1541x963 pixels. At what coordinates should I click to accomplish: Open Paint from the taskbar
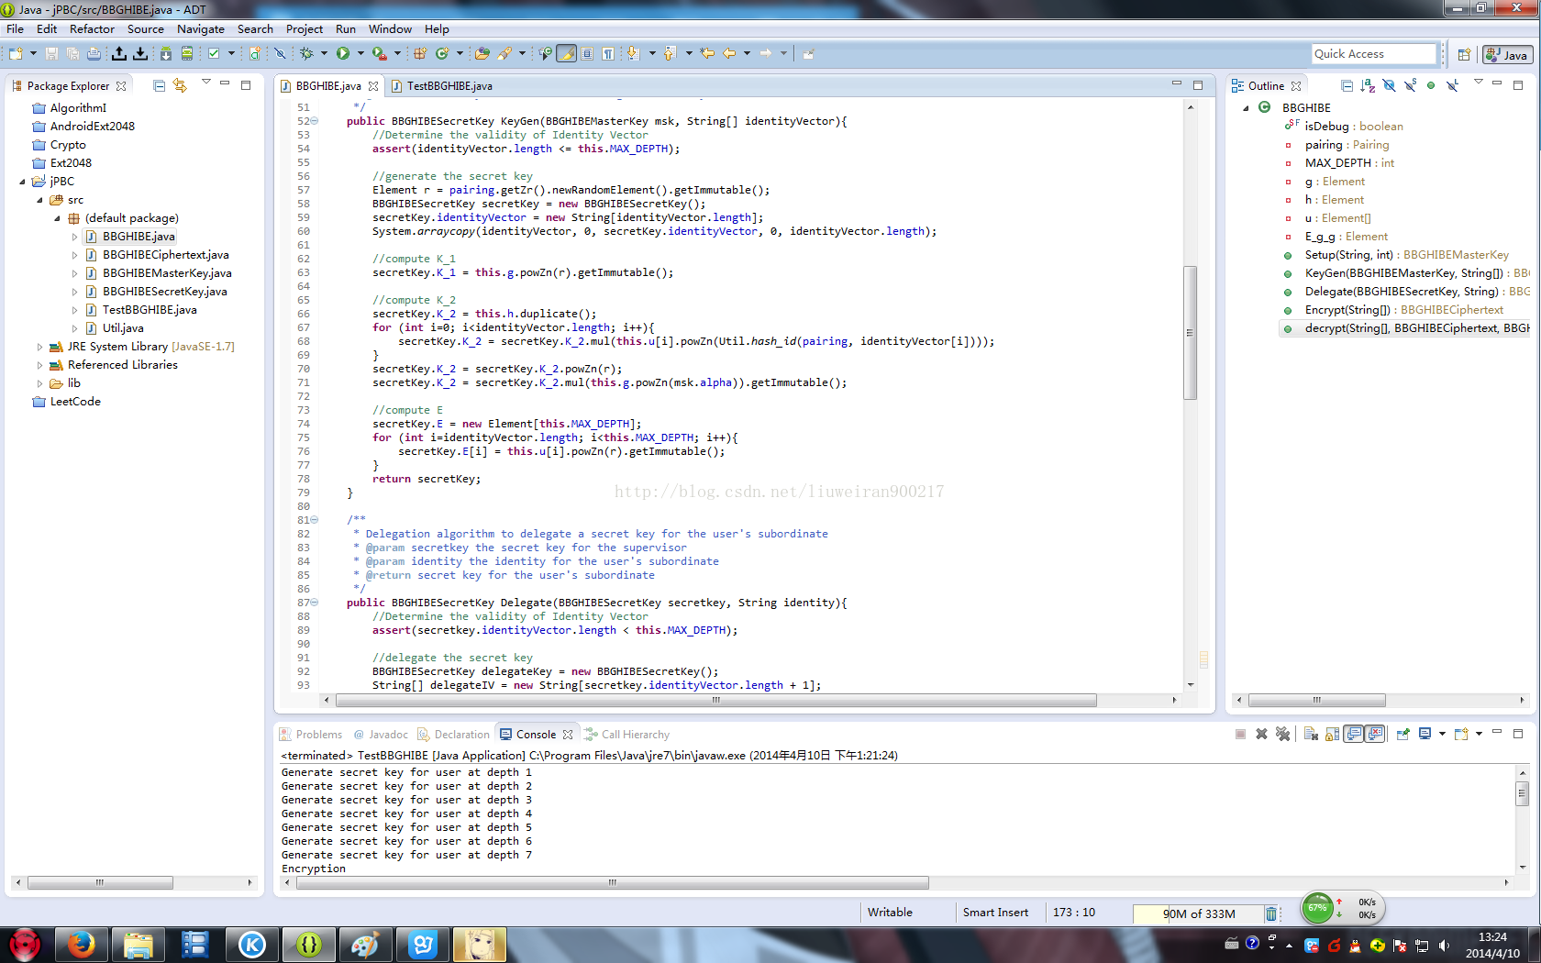click(x=365, y=944)
